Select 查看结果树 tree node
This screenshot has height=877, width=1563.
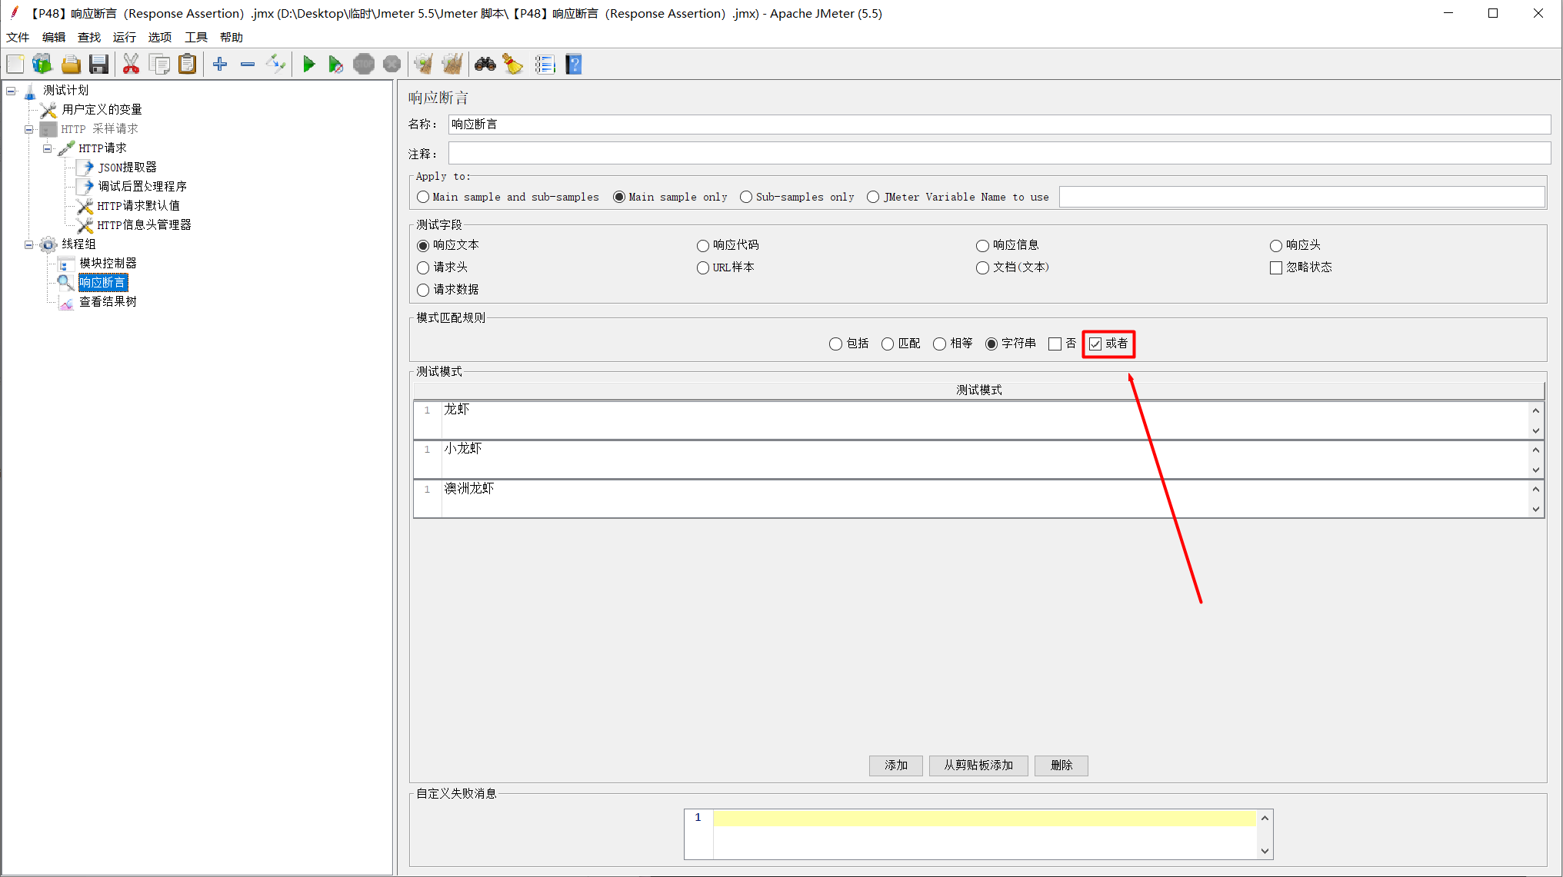108,302
